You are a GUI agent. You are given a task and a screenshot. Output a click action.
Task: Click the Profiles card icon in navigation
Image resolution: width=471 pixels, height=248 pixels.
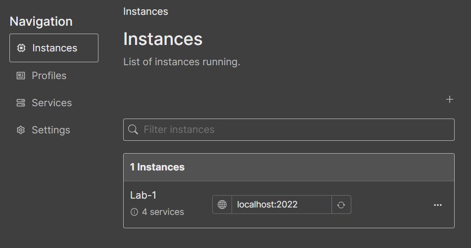click(21, 76)
